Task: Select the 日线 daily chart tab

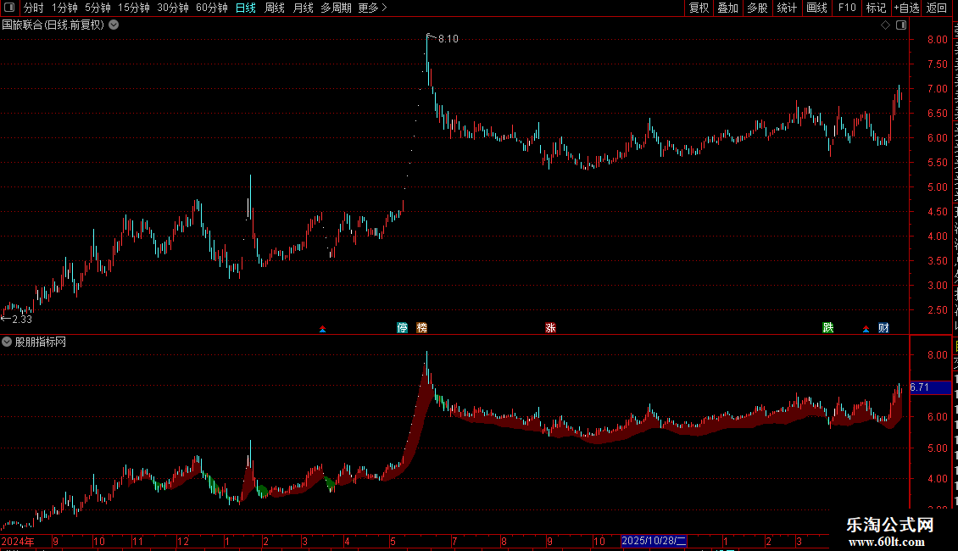Action: coord(246,8)
